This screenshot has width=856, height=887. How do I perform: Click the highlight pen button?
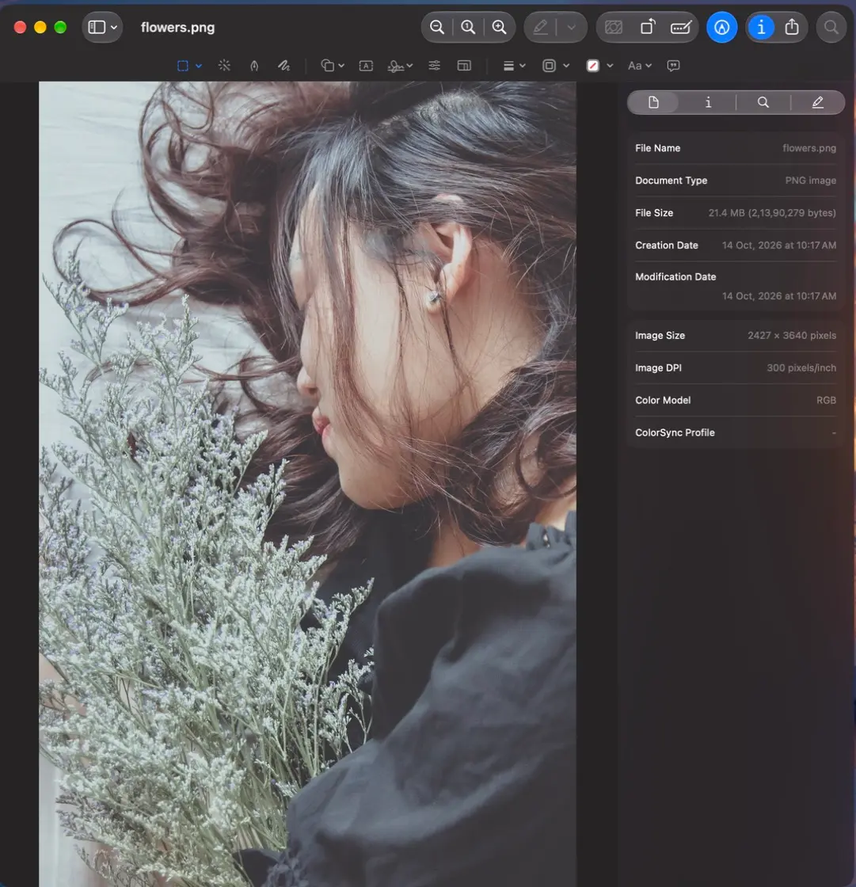[x=540, y=27]
